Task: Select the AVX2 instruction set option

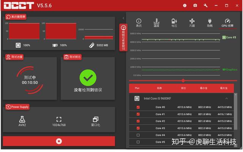Action: (x=22, y=121)
